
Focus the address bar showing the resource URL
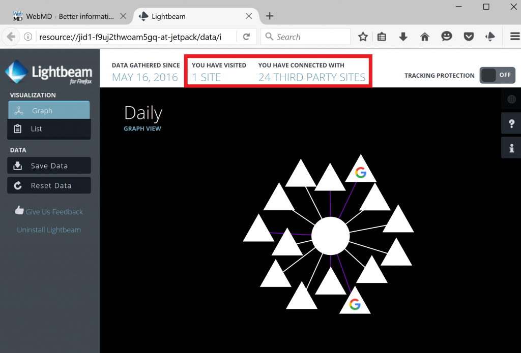[136, 37]
